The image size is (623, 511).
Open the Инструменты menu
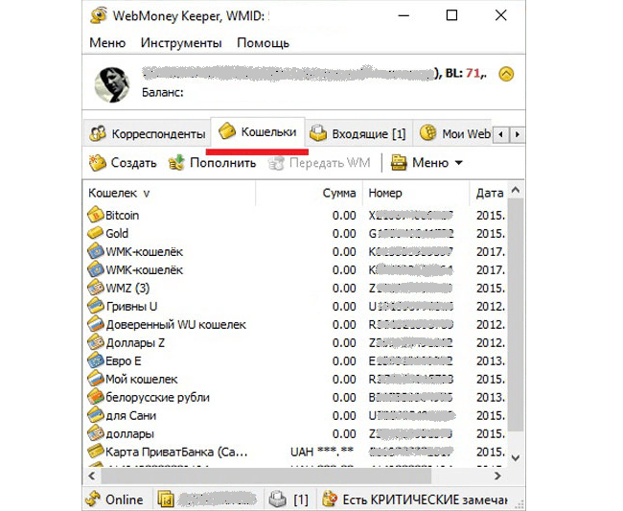click(181, 42)
